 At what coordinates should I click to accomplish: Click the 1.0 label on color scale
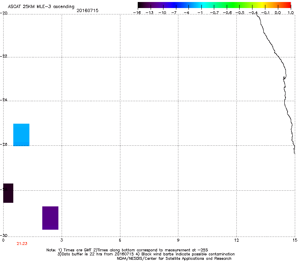pyautogui.click(x=291, y=13)
